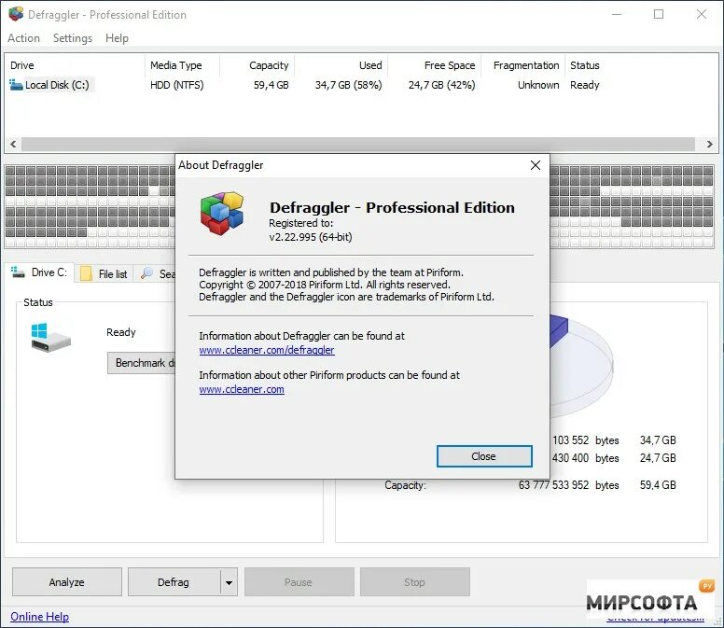Open the www.ccleaner.com/defraggler link
The image size is (724, 628).
(x=267, y=350)
